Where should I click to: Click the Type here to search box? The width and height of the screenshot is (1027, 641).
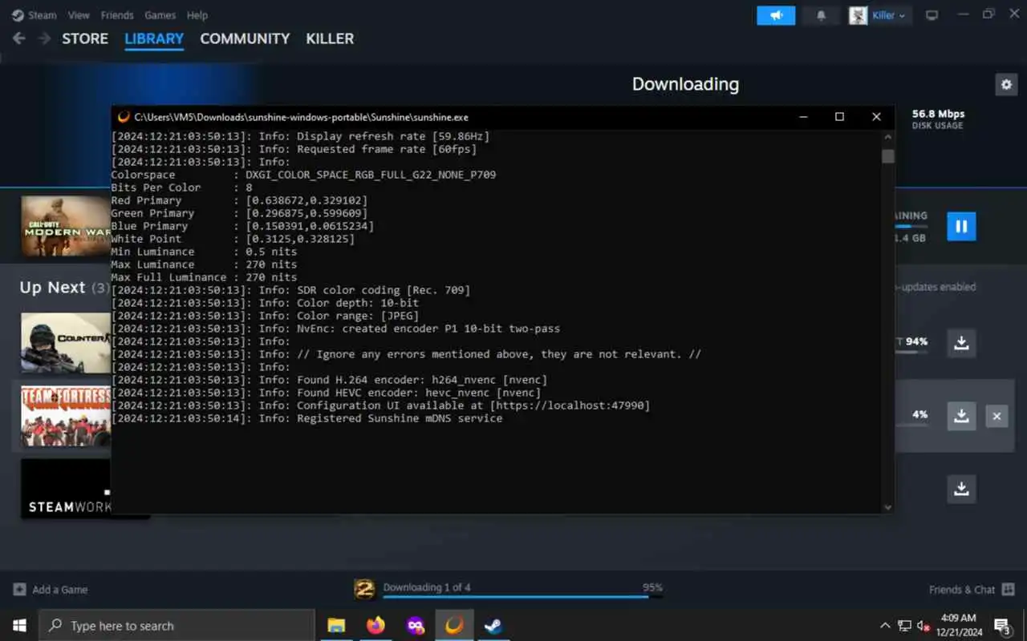[x=177, y=625]
